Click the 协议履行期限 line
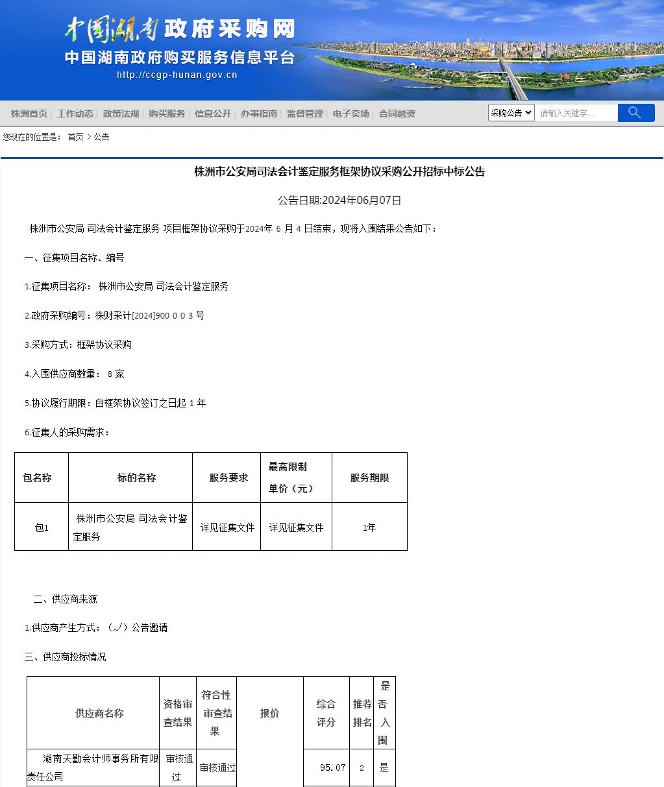Viewport: 664px width, 787px height. (115, 403)
